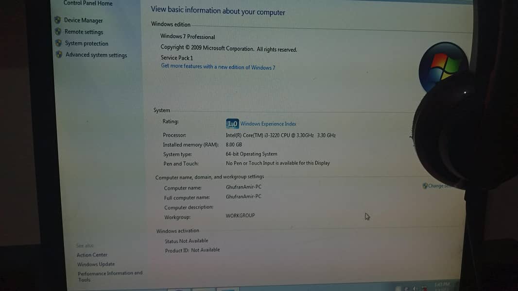The height and width of the screenshot is (291, 518).
Task: Select '64-bit Operating System' text
Action: [251, 154]
